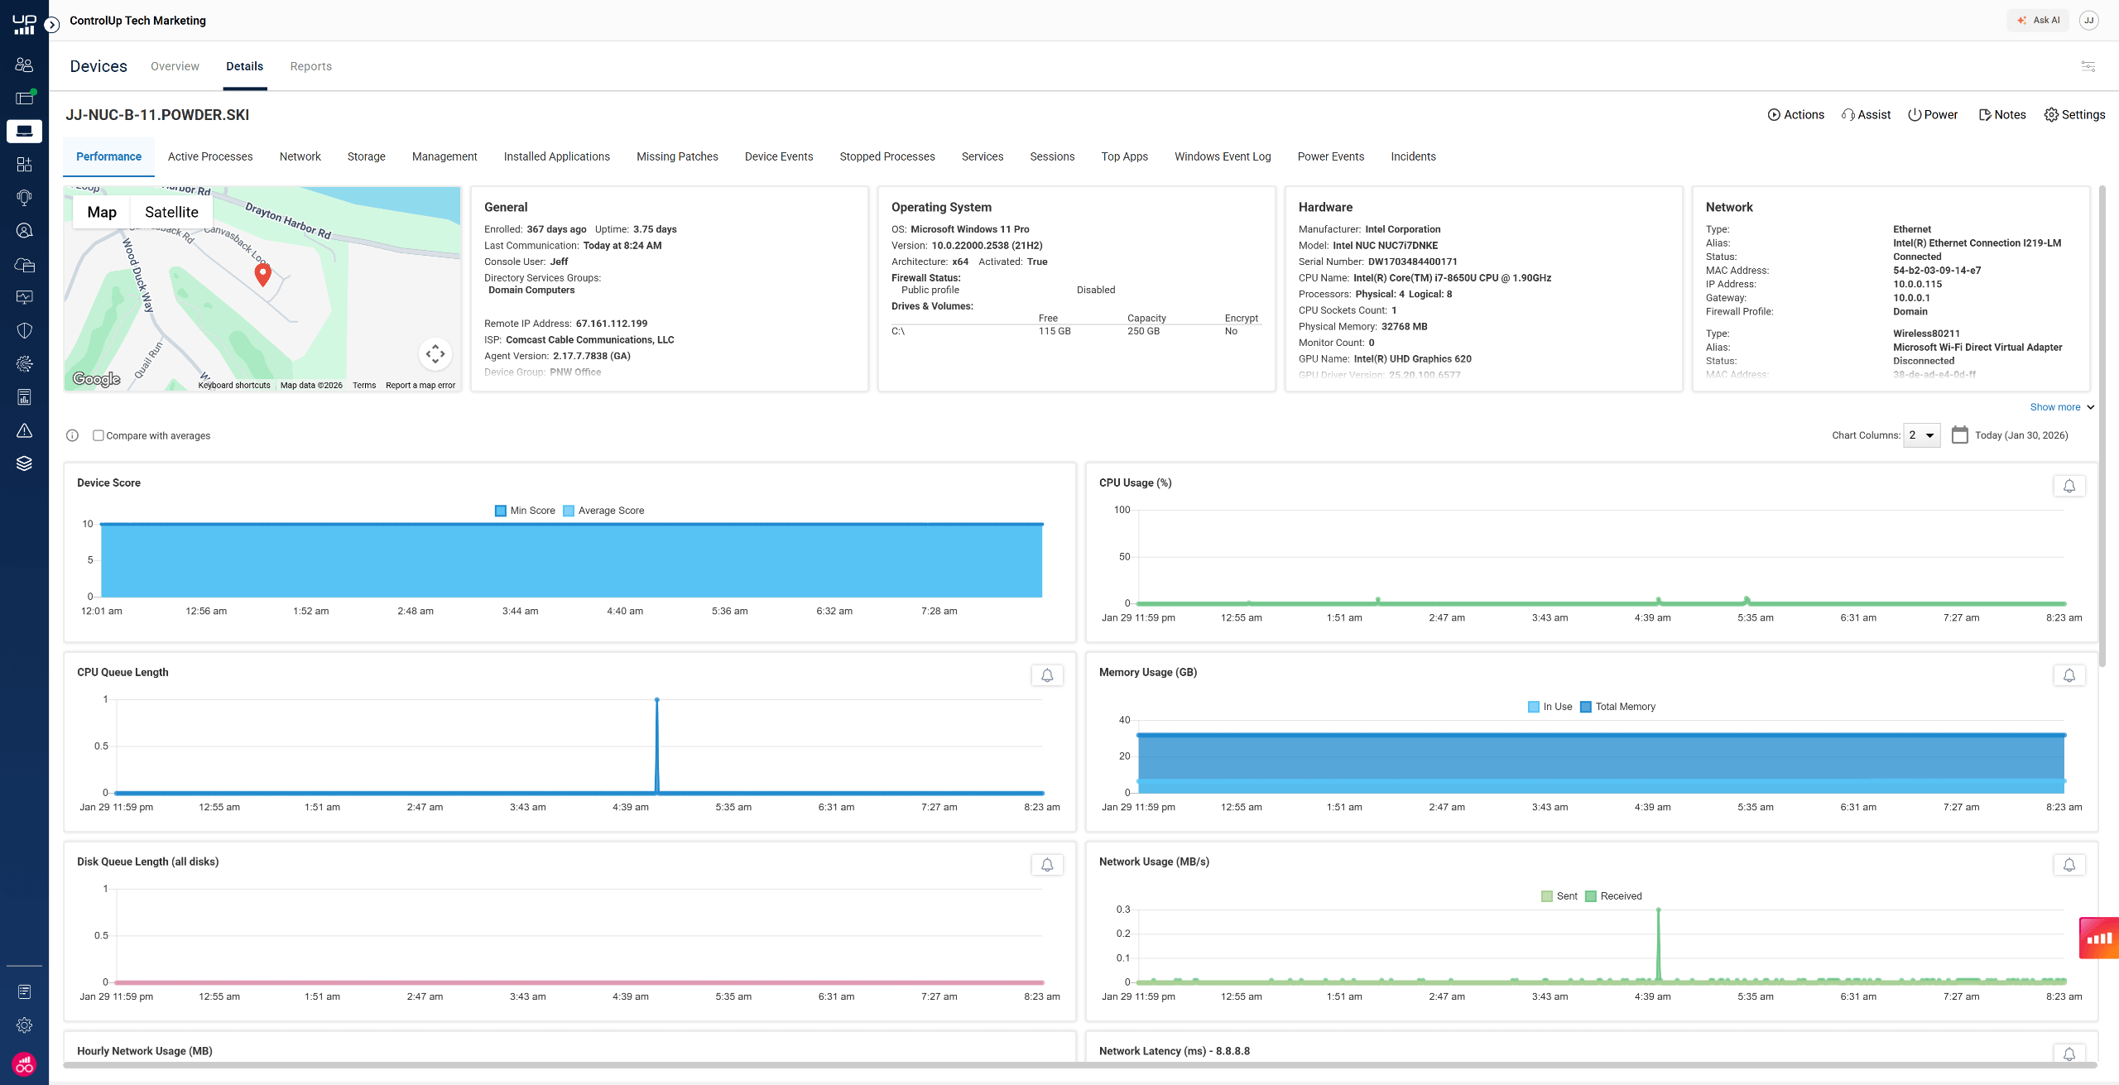2119x1085 pixels.
Task: Toggle Total Memory legend series
Action: [1617, 707]
